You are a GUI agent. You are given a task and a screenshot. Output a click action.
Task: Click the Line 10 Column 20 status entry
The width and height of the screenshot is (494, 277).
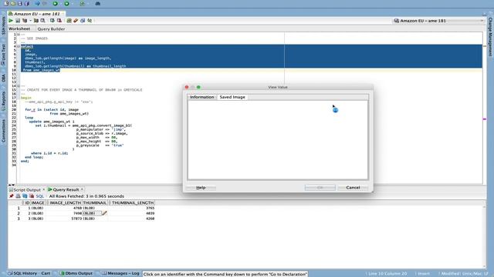click(387, 274)
